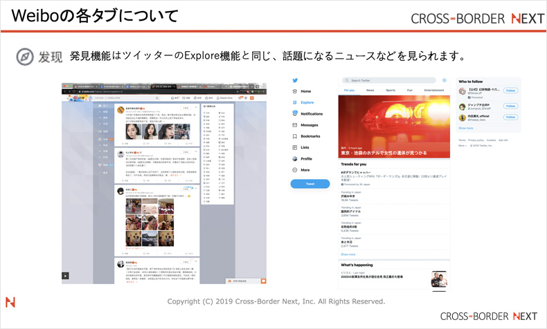
Task: Open Explore hashtag item in Twitter sidebar
Action: 303,102
